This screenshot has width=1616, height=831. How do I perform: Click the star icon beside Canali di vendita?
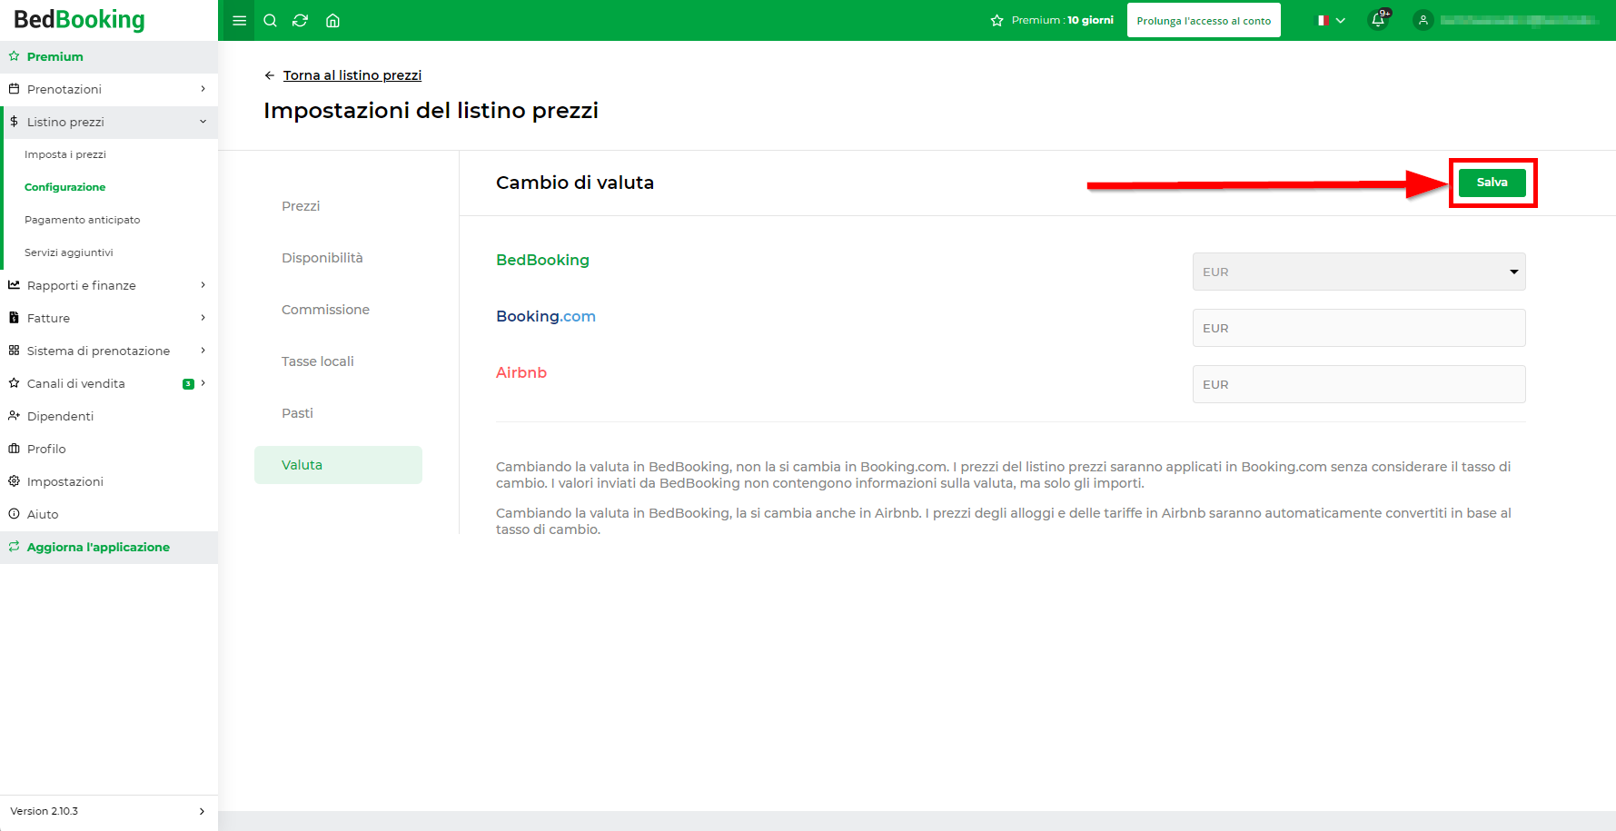(14, 383)
